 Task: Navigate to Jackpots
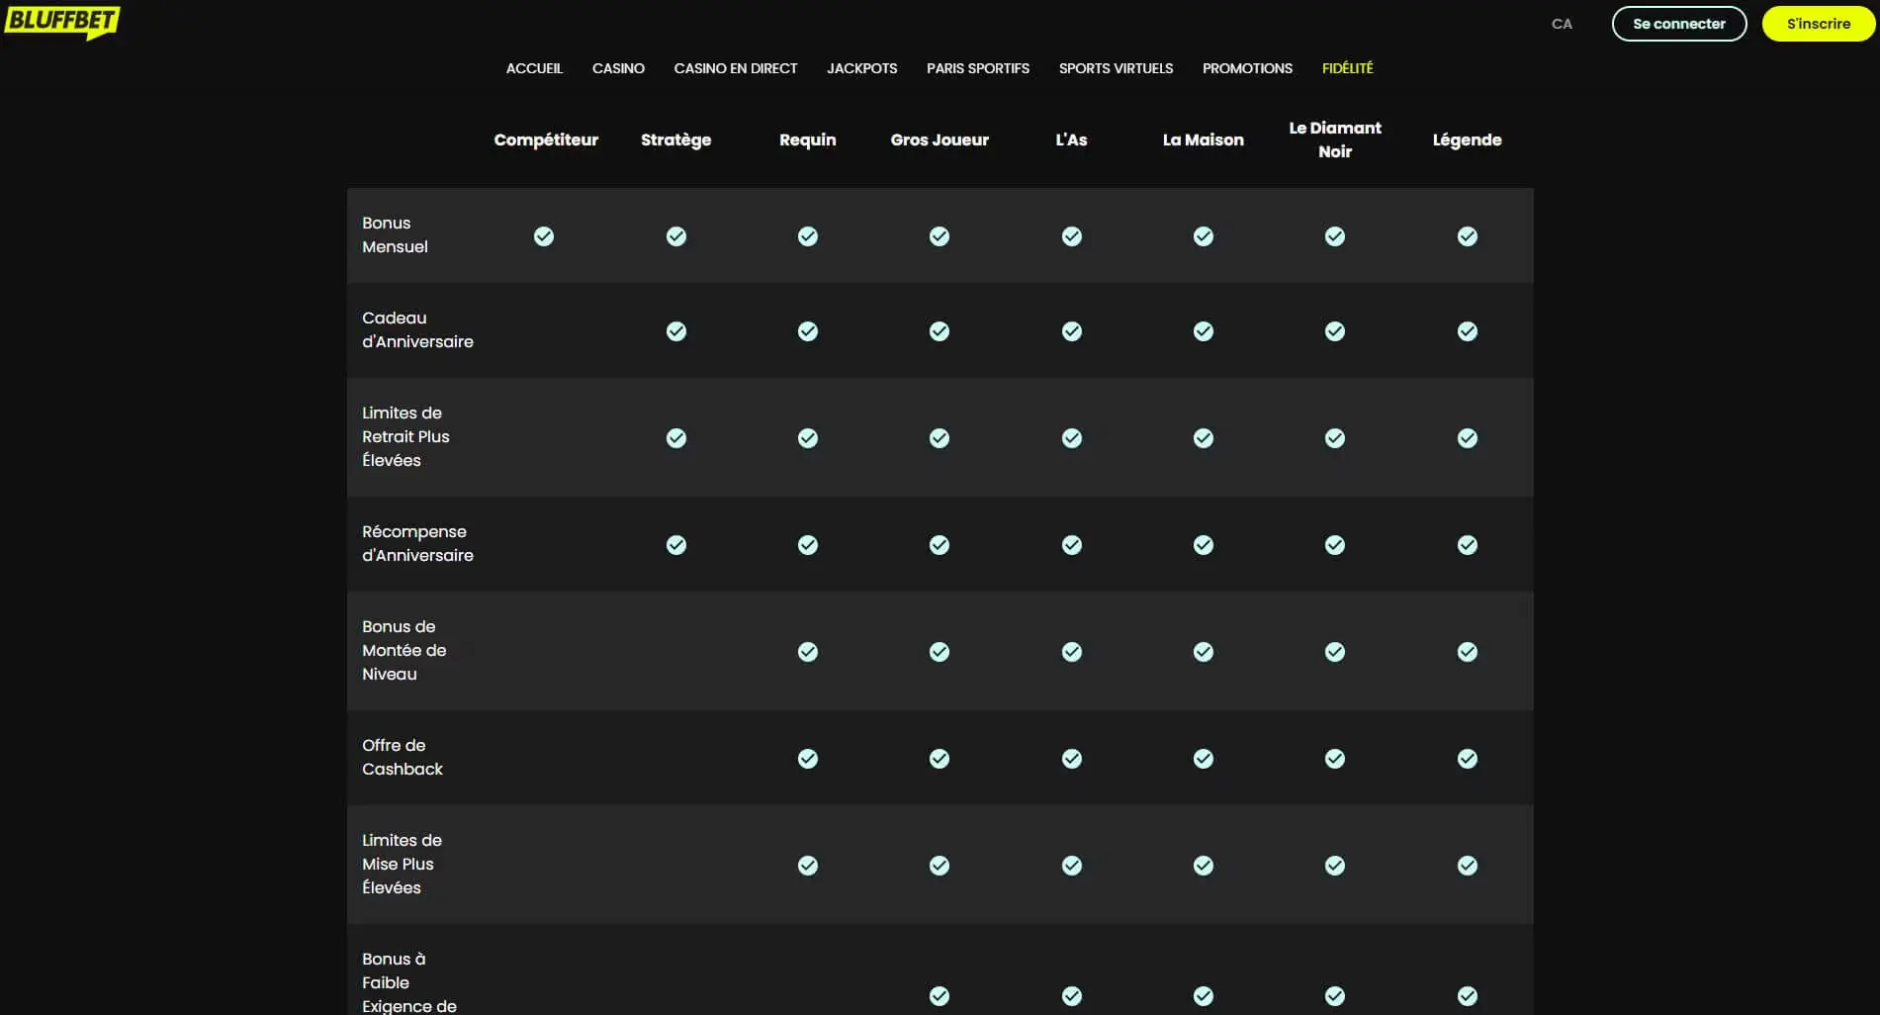click(x=861, y=68)
